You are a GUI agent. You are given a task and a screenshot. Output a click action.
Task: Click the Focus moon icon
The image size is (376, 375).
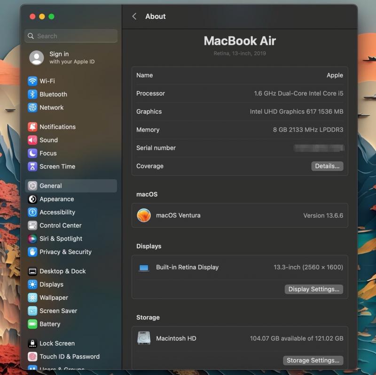tap(32, 153)
